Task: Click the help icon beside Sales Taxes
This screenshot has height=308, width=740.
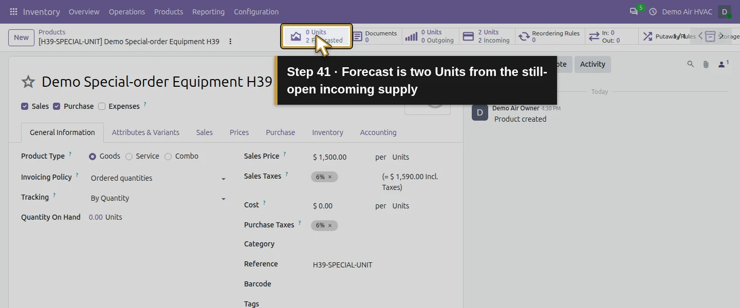Action: tap(287, 174)
